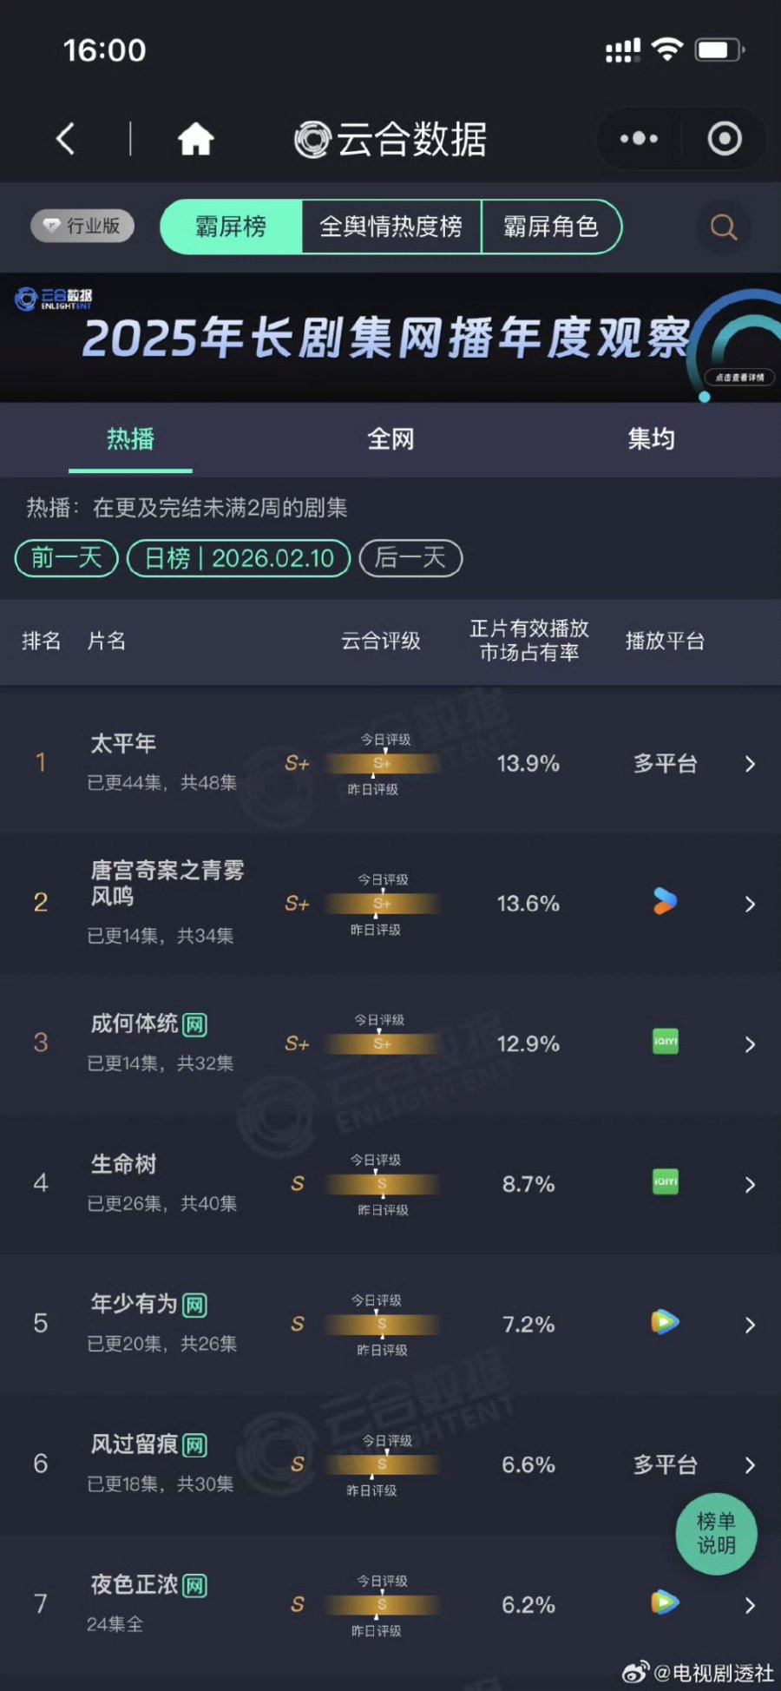Expand details chevron for 太平年
This screenshot has width=781, height=1691.
point(751,764)
